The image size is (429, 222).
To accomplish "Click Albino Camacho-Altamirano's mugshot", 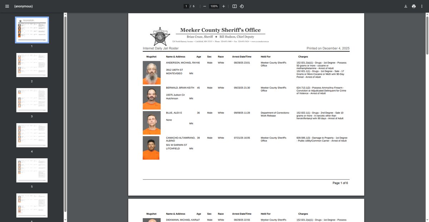I will [x=151, y=148].
